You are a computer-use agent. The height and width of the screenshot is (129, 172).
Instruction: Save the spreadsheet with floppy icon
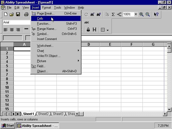(x=18, y=14)
